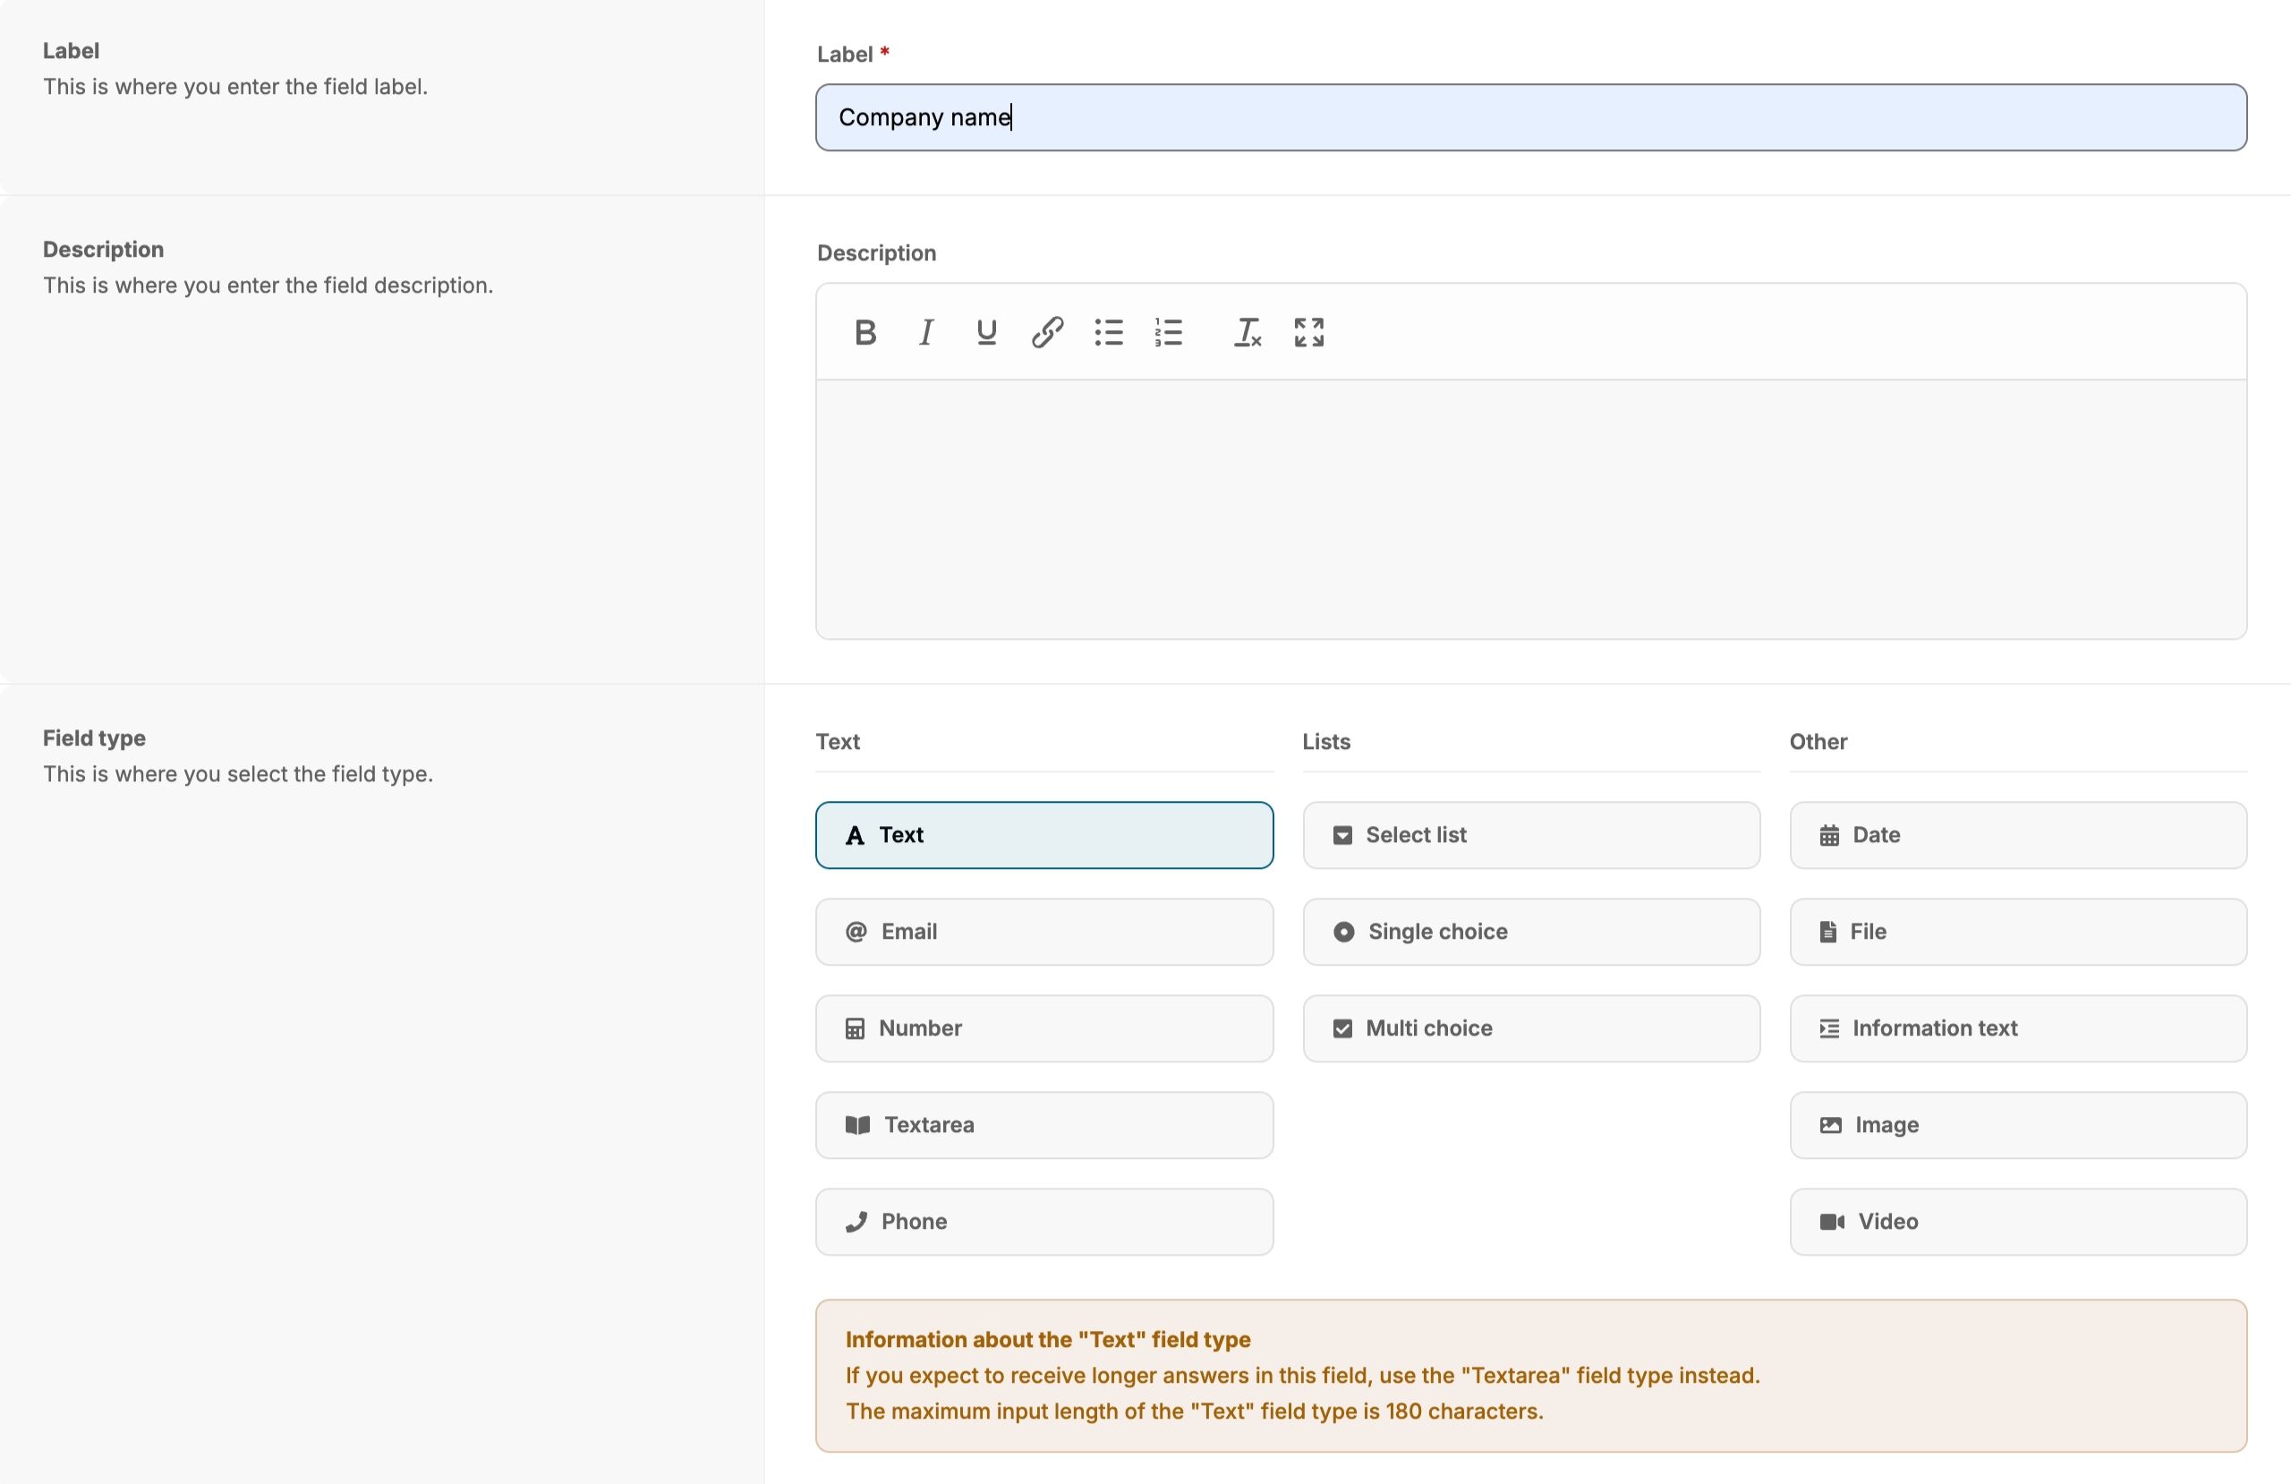
Task: Choose the Information text field type
Action: click(2018, 1028)
